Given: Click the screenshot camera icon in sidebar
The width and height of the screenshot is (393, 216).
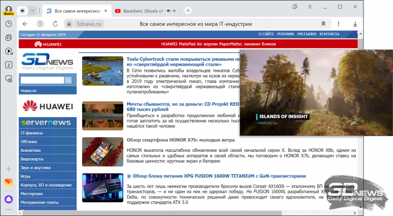Looking at the screenshot, I should coord(9,79).
